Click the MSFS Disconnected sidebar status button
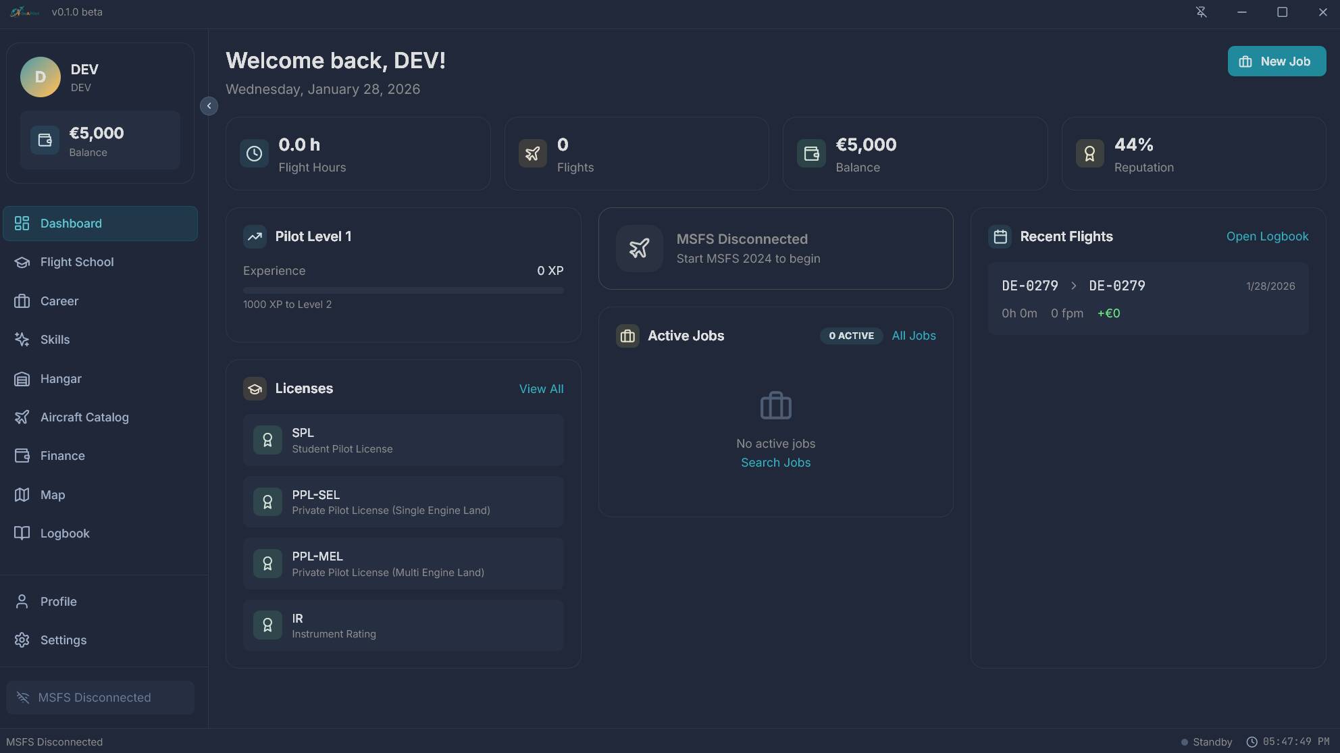The width and height of the screenshot is (1340, 753). pos(100,698)
